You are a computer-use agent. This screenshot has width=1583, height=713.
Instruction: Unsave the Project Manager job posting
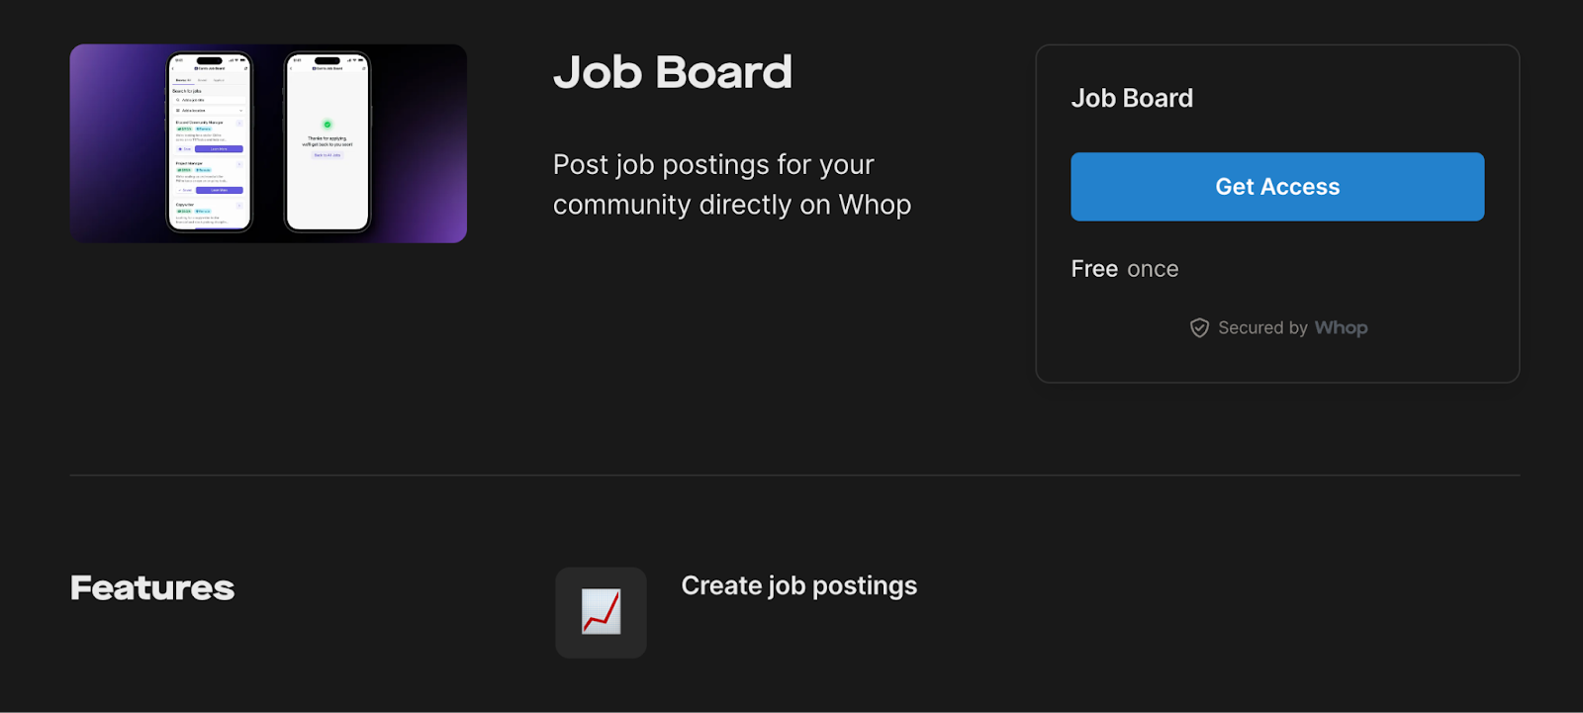click(184, 190)
